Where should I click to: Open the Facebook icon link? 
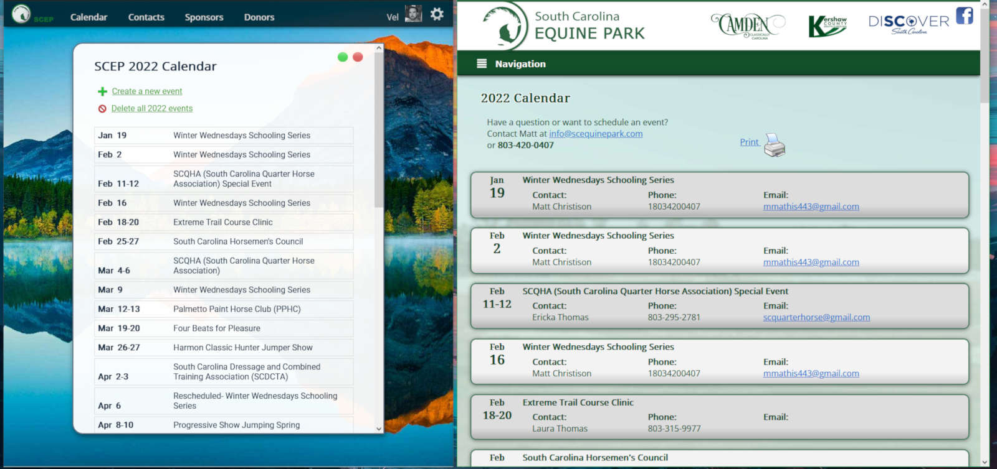tap(964, 16)
